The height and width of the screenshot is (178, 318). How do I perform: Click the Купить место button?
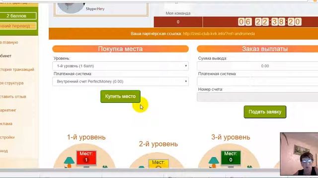120,96
